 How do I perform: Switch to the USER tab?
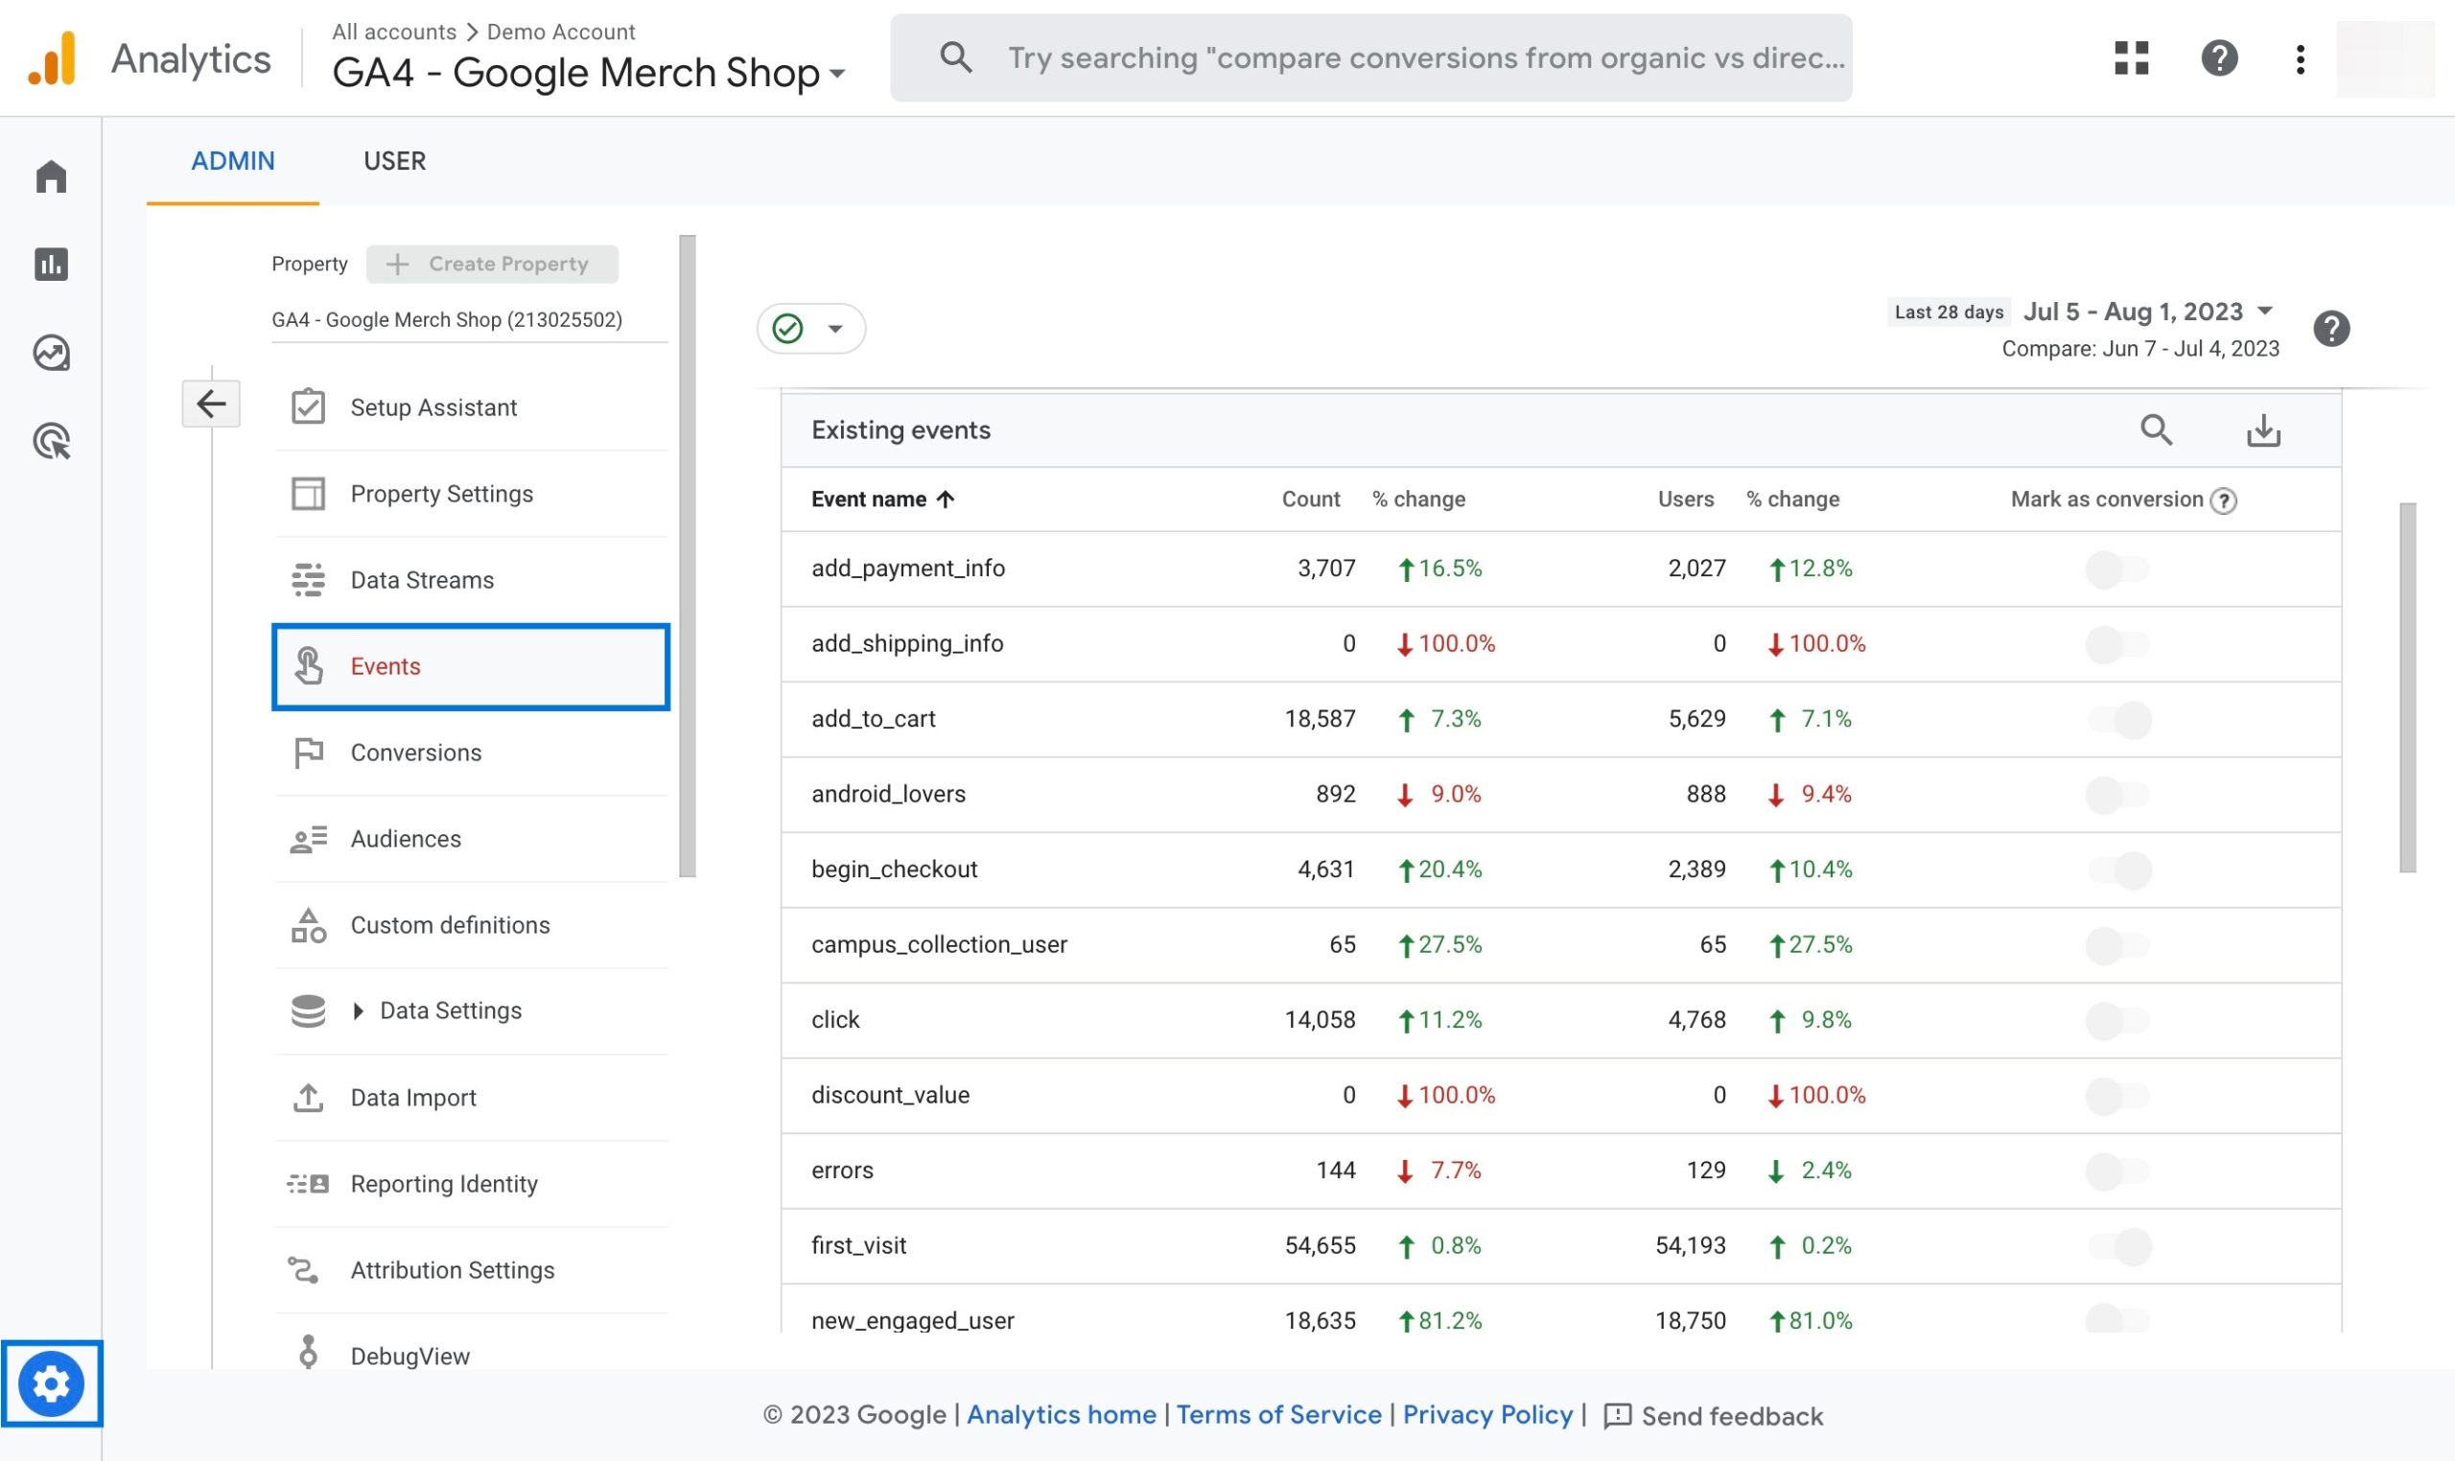click(394, 160)
